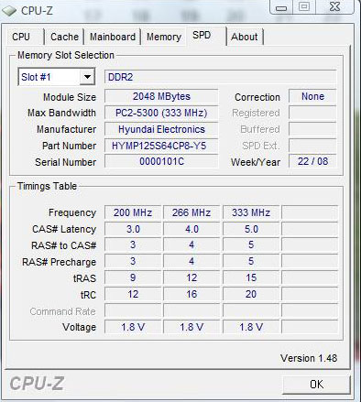Open the Cache tab

pos(64,37)
